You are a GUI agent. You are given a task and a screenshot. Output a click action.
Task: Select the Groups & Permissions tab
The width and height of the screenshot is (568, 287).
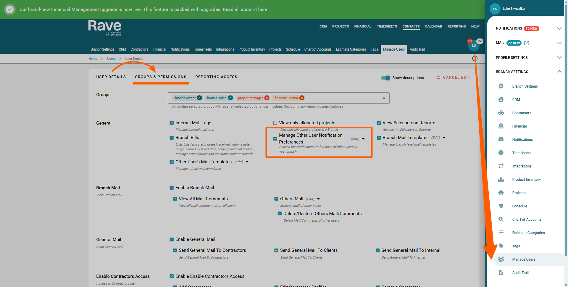point(161,77)
